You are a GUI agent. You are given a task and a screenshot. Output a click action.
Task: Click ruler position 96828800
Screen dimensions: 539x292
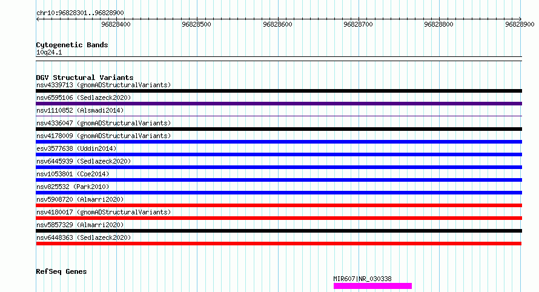tap(439, 24)
